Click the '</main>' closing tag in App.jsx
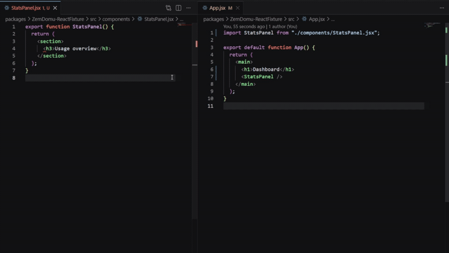The image size is (449, 253). pos(246,84)
